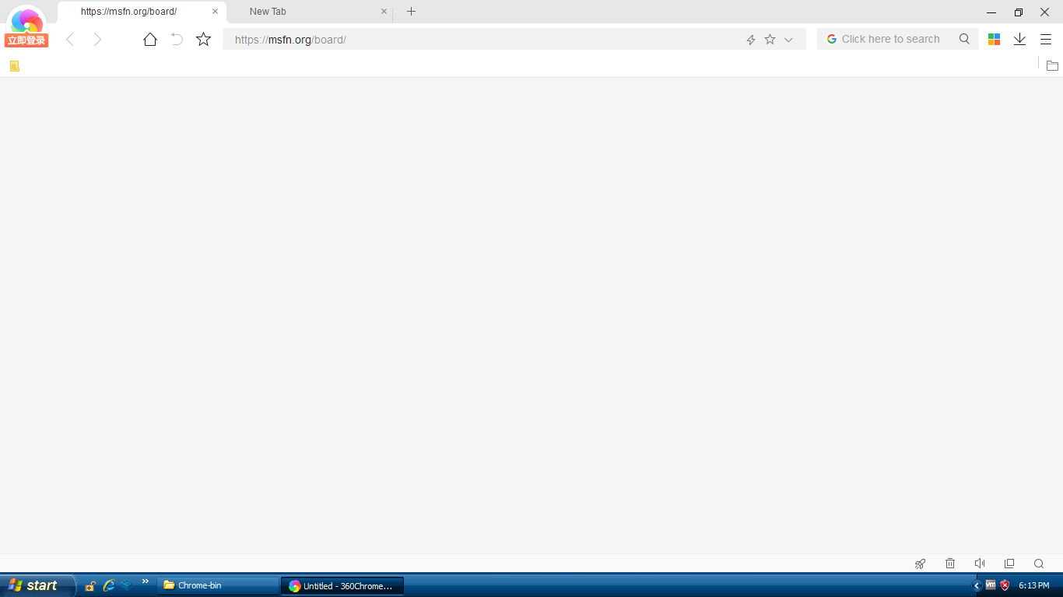This screenshot has height=597, width=1063.
Task: Close the New Tab tab
Action: point(384,12)
